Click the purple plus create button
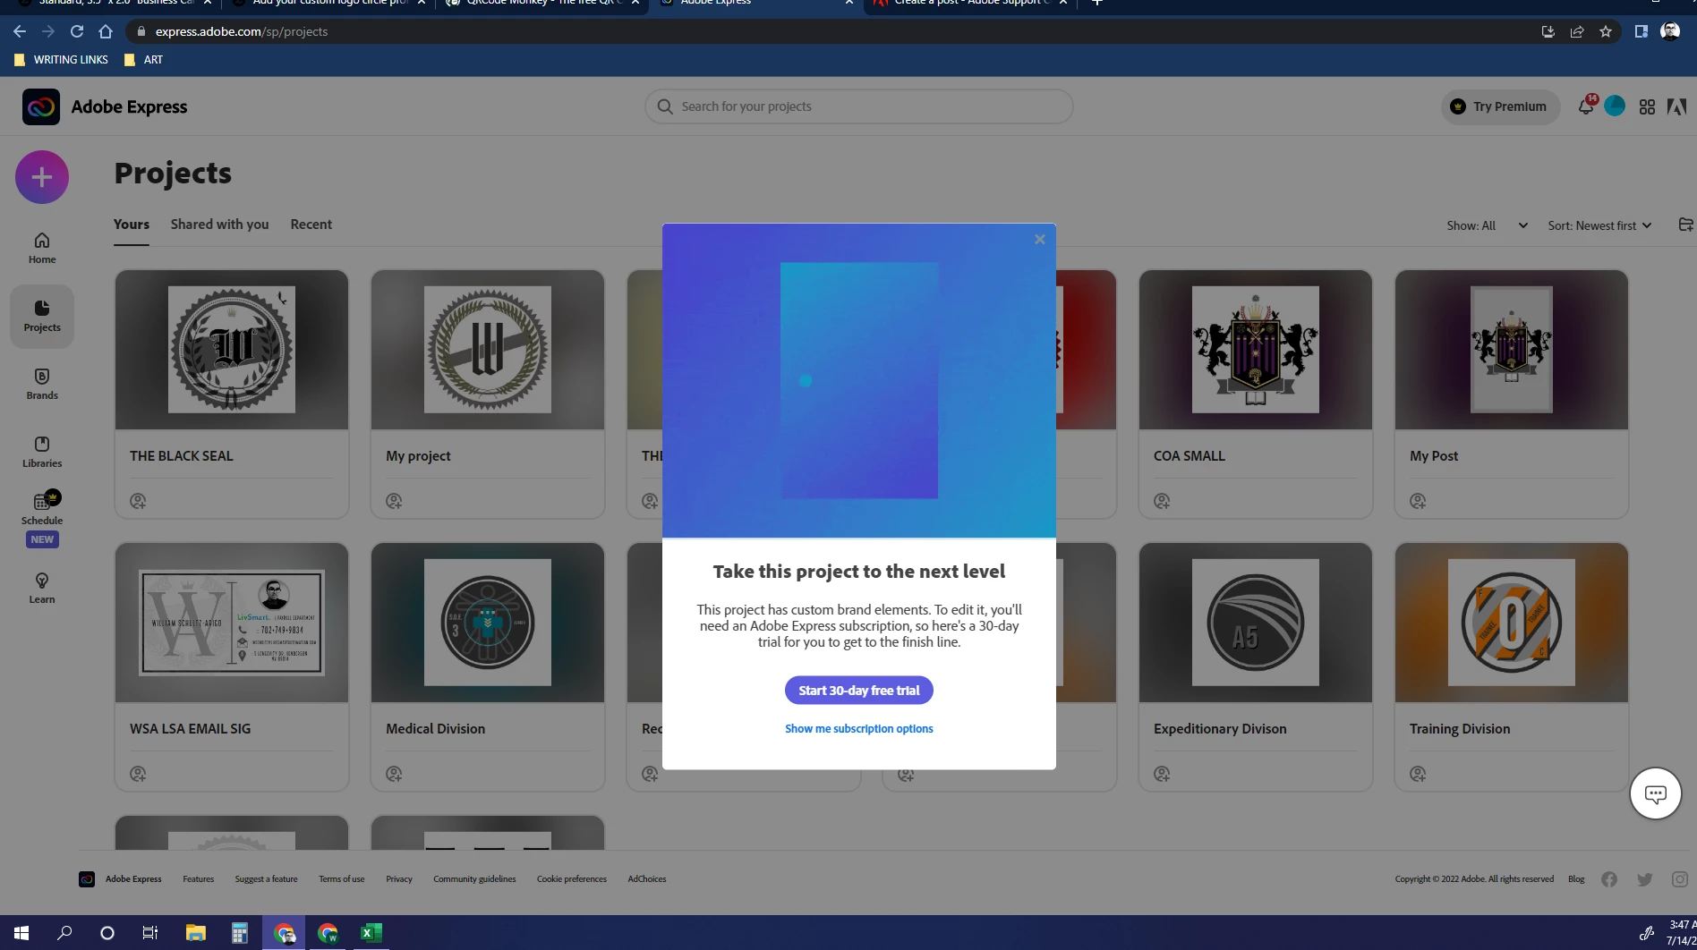 pyautogui.click(x=41, y=177)
